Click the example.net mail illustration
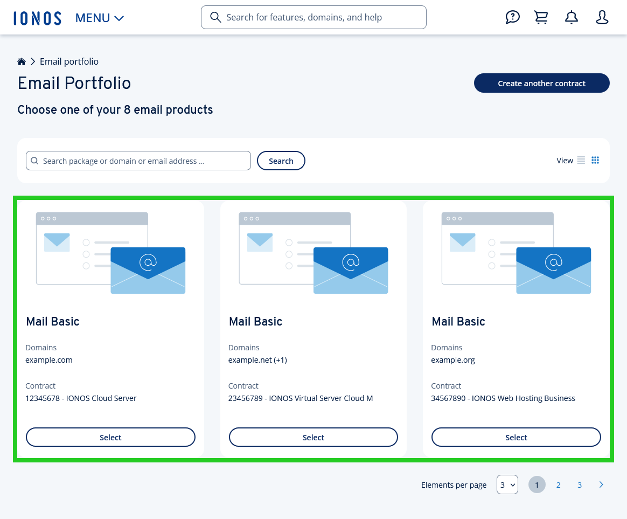627x519 pixels. pos(313,253)
